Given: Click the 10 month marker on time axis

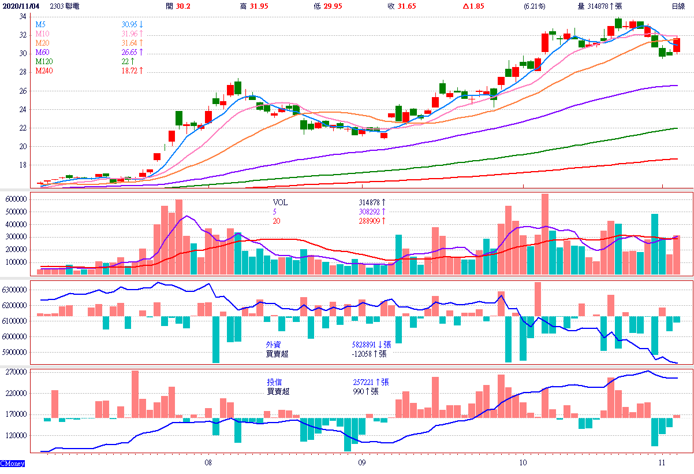Looking at the screenshot, I should tap(523, 463).
